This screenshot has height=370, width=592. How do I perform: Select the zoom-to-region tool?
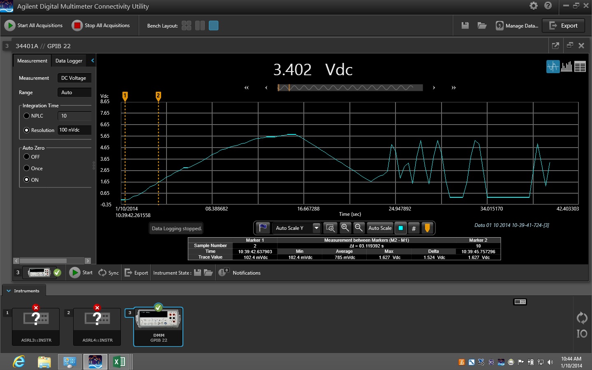(x=330, y=228)
